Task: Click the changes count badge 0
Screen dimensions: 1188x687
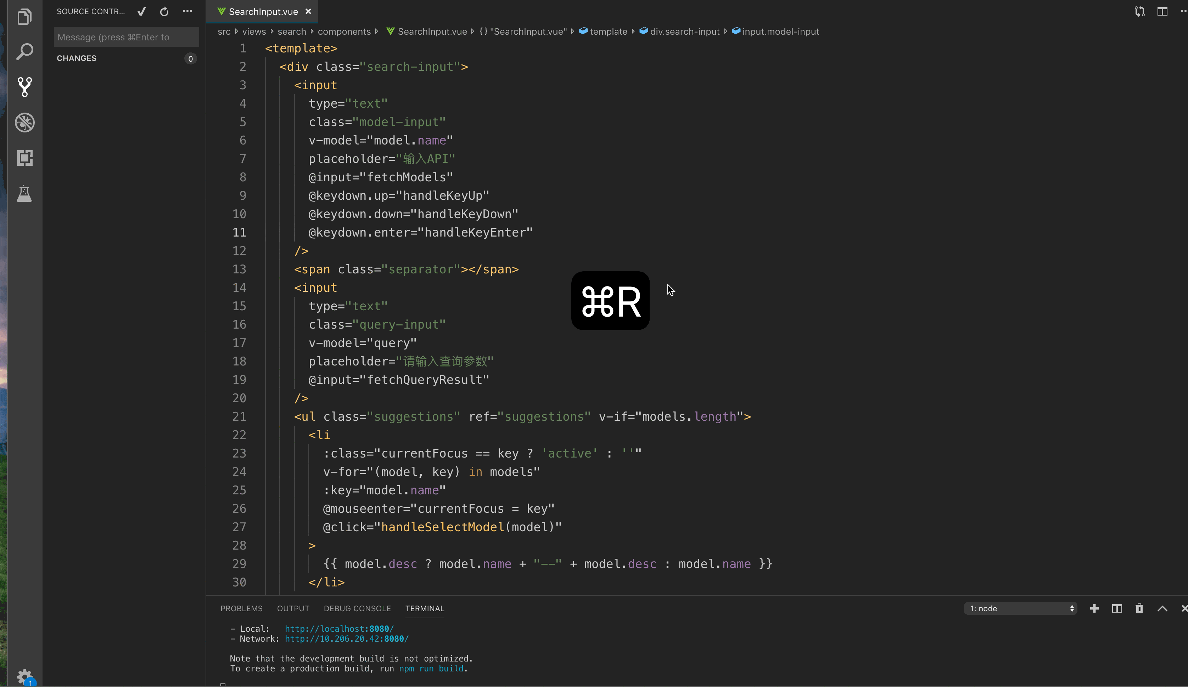Action: (x=190, y=59)
